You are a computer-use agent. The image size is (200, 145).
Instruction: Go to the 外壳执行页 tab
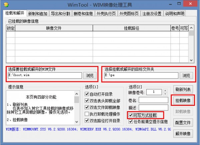tap(106, 14)
